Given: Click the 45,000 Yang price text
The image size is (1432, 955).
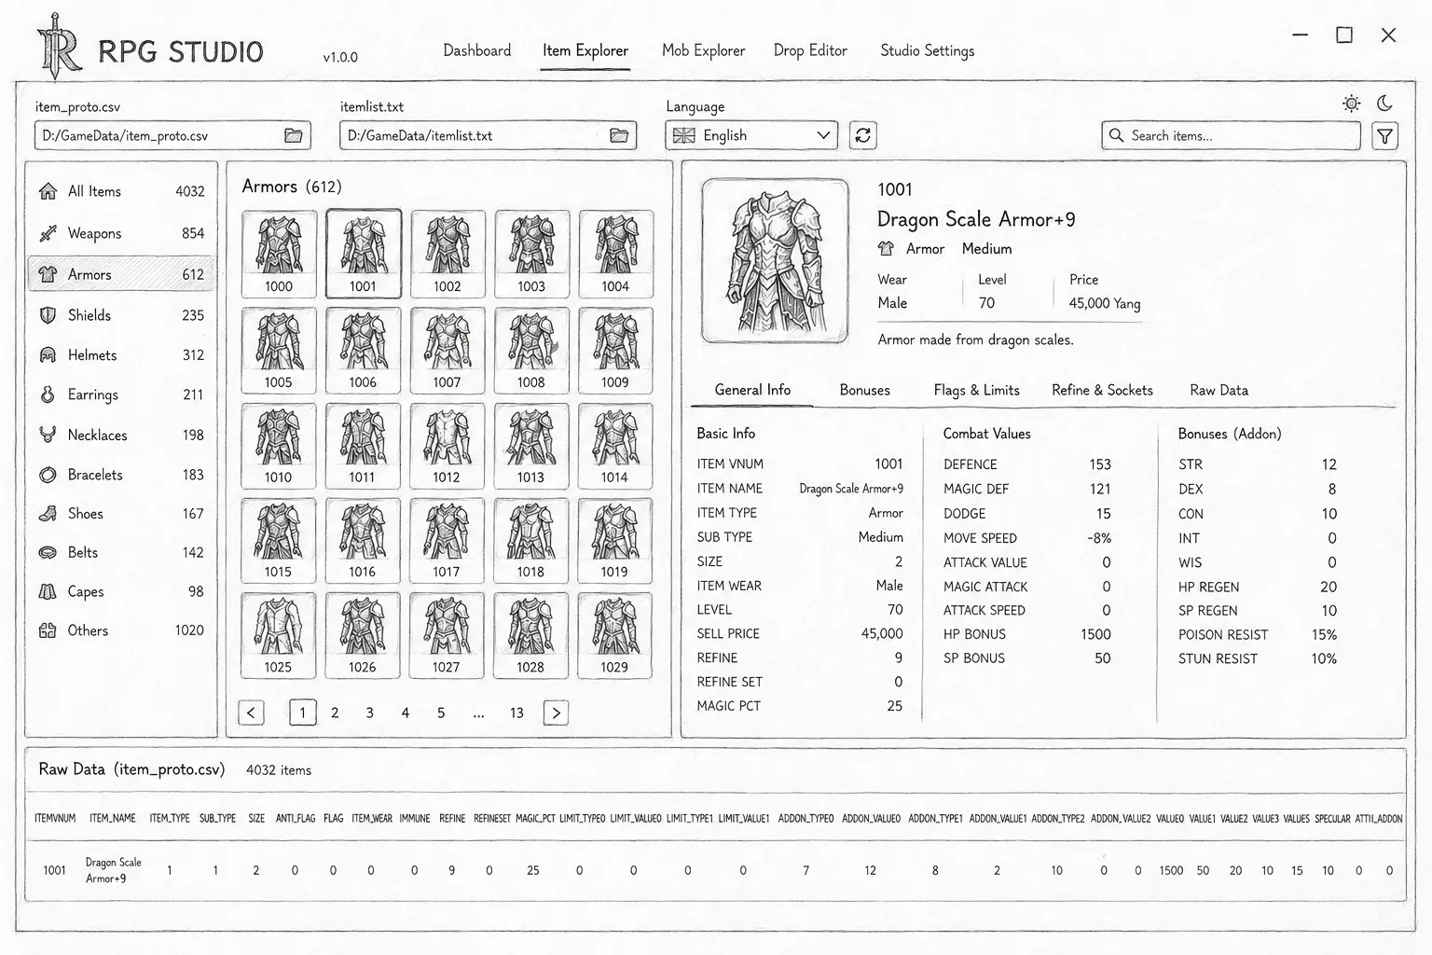Looking at the screenshot, I should [1105, 303].
